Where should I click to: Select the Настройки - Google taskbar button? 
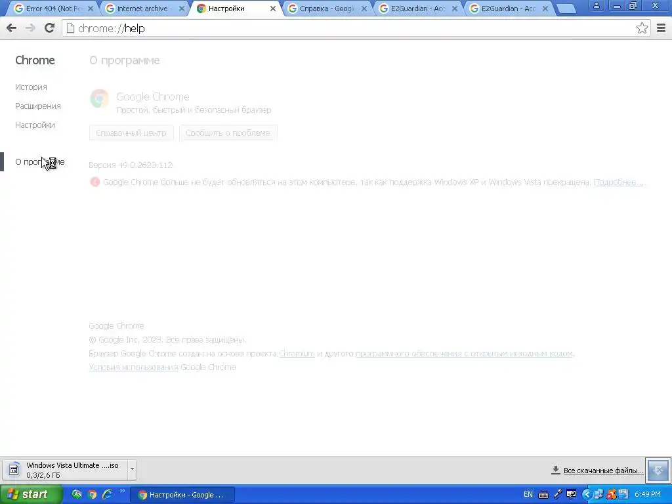pyautogui.click(x=182, y=495)
